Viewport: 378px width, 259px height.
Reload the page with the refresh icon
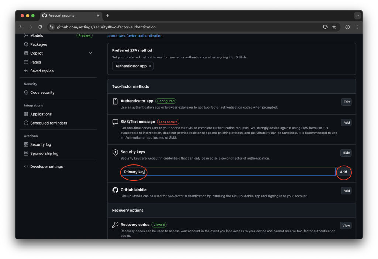40,27
